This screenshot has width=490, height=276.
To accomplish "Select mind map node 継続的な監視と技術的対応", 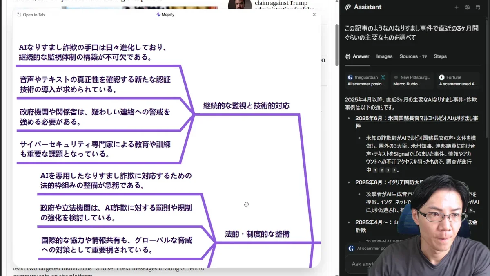I will [x=246, y=106].
